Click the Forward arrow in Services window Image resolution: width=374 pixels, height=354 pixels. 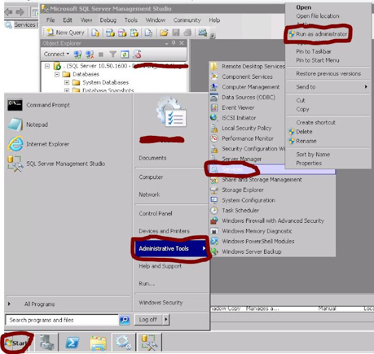[x=20, y=12]
